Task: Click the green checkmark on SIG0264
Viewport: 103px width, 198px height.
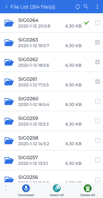Action: 87,23
